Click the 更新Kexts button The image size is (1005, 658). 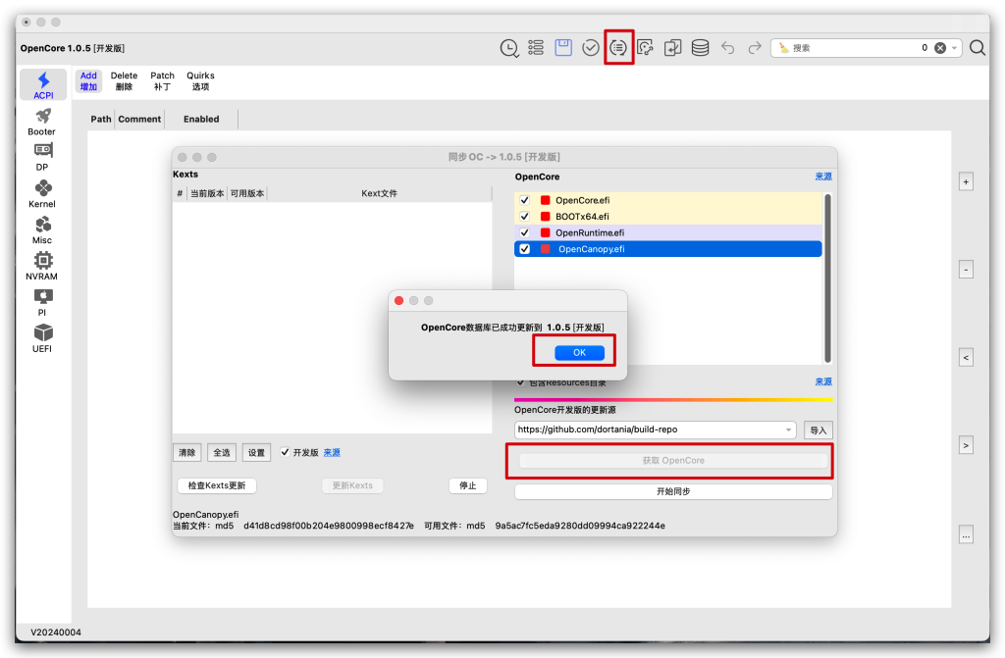coord(352,485)
